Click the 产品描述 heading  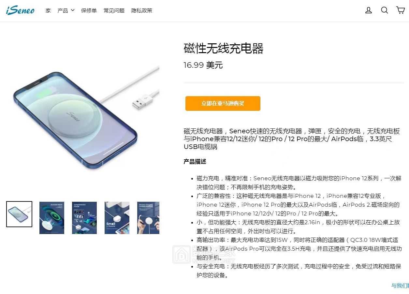[195, 162]
